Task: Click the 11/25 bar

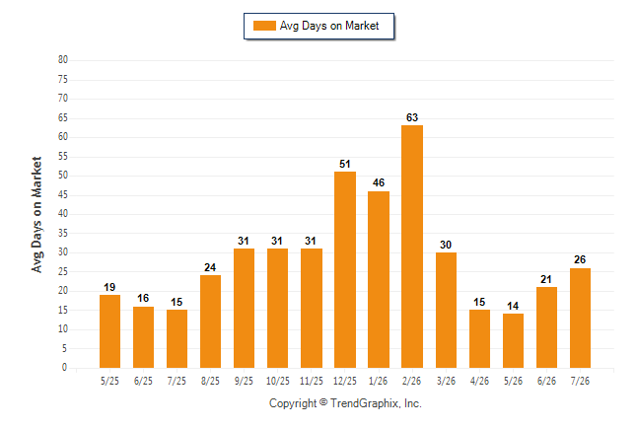Action: point(312,308)
